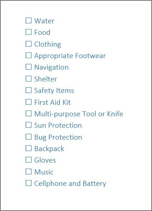Click the Multi-purpose Tool or Knife text
Viewport: 152px width, 211px height.
coord(79,114)
